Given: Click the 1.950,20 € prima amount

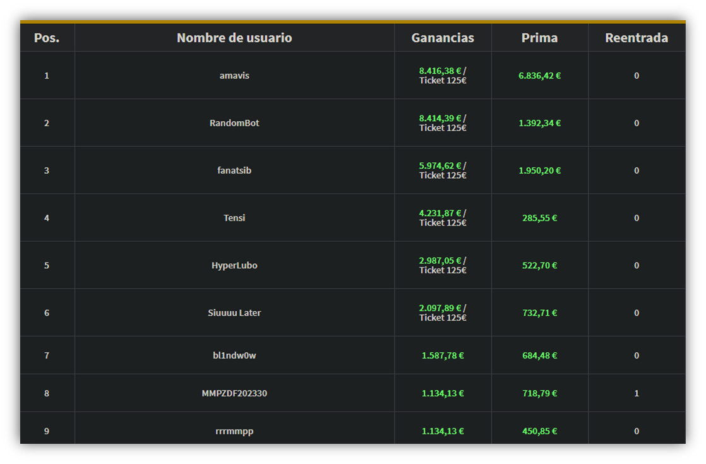Looking at the screenshot, I should 539,170.
